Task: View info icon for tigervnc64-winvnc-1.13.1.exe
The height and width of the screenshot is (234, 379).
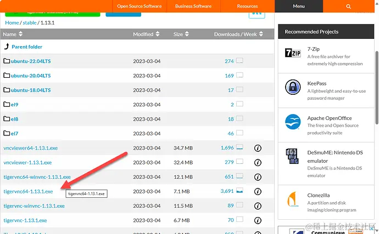Action: pos(258,177)
